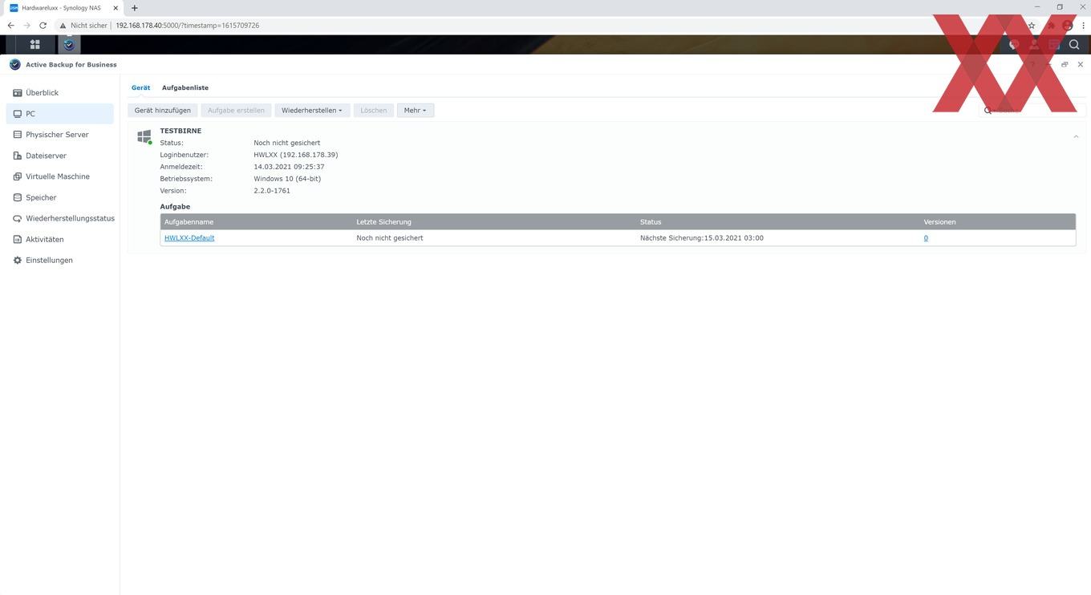Viewport: 1091px width, 595px height.
Task: Click the Überblick sidebar icon
Action: (x=18, y=93)
